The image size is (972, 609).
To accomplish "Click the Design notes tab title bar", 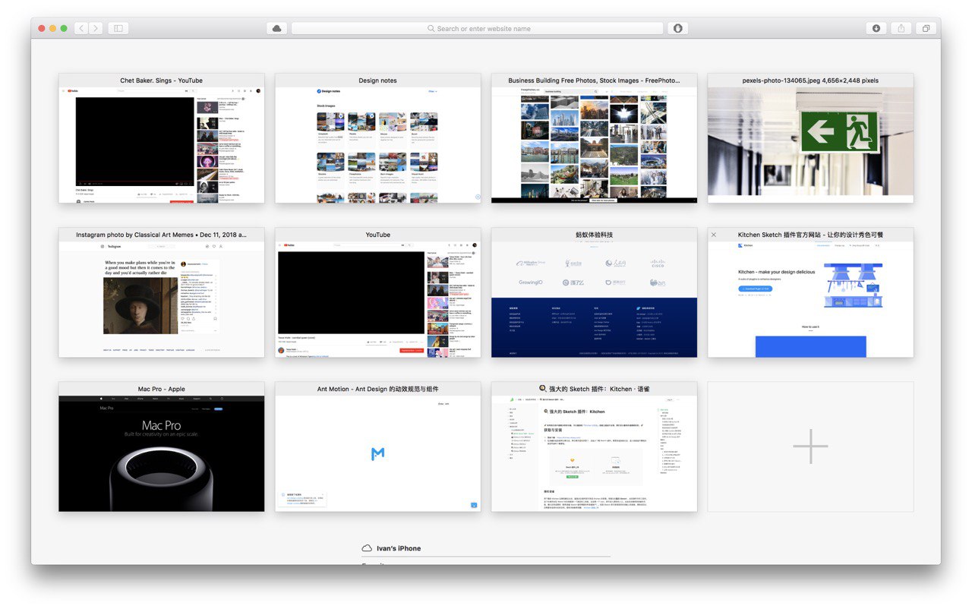I will click(x=377, y=80).
